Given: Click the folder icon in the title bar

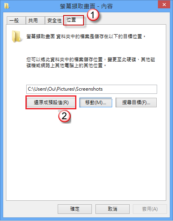Looking at the screenshot, I should point(6,6).
